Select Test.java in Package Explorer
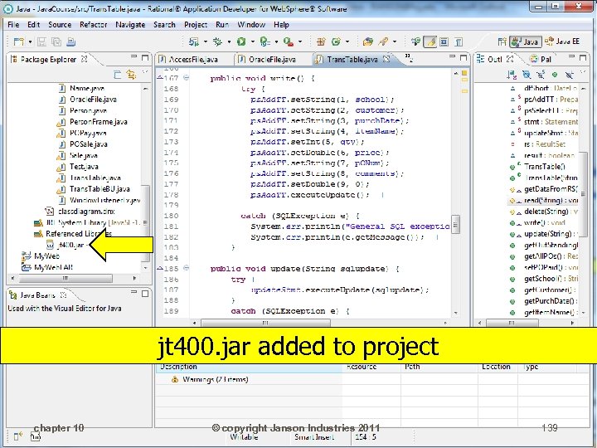The image size is (597, 448). 78,167
